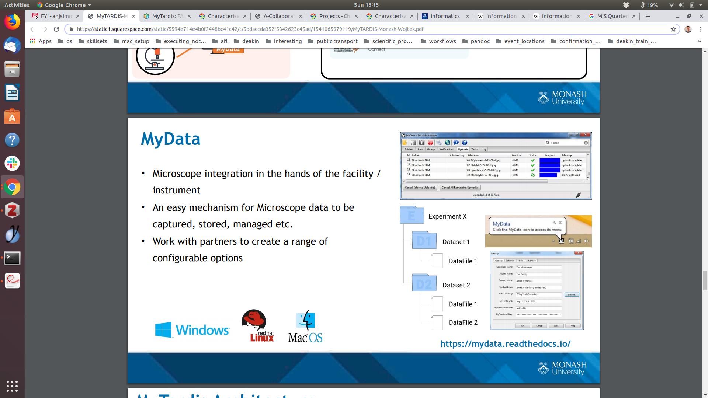Viewport: 708px width, 398px height.
Task: Open Thunderbird mail from dock
Action: point(12,46)
